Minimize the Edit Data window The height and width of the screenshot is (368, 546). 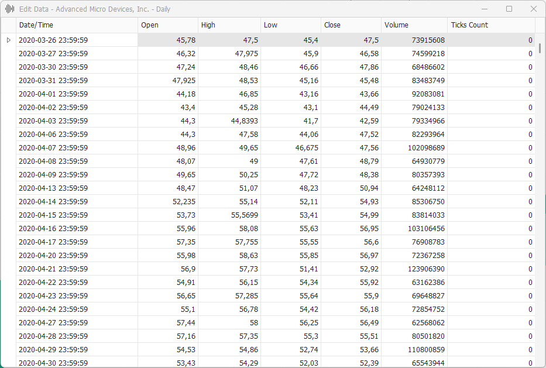click(x=484, y=9)
